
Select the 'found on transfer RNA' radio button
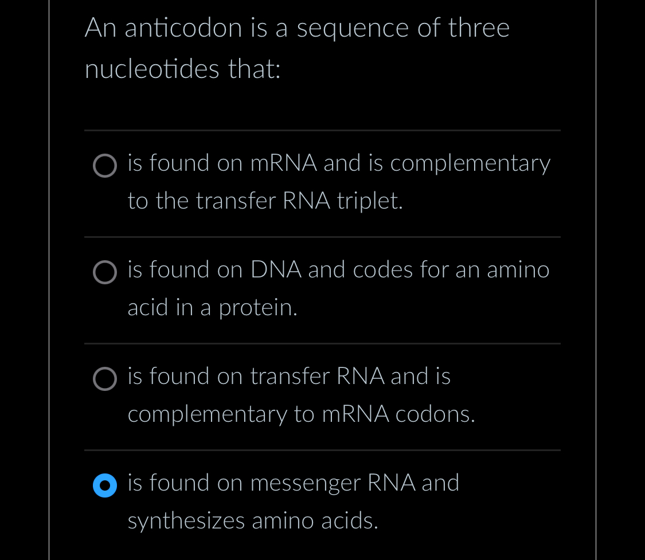(x=105, y=379)
